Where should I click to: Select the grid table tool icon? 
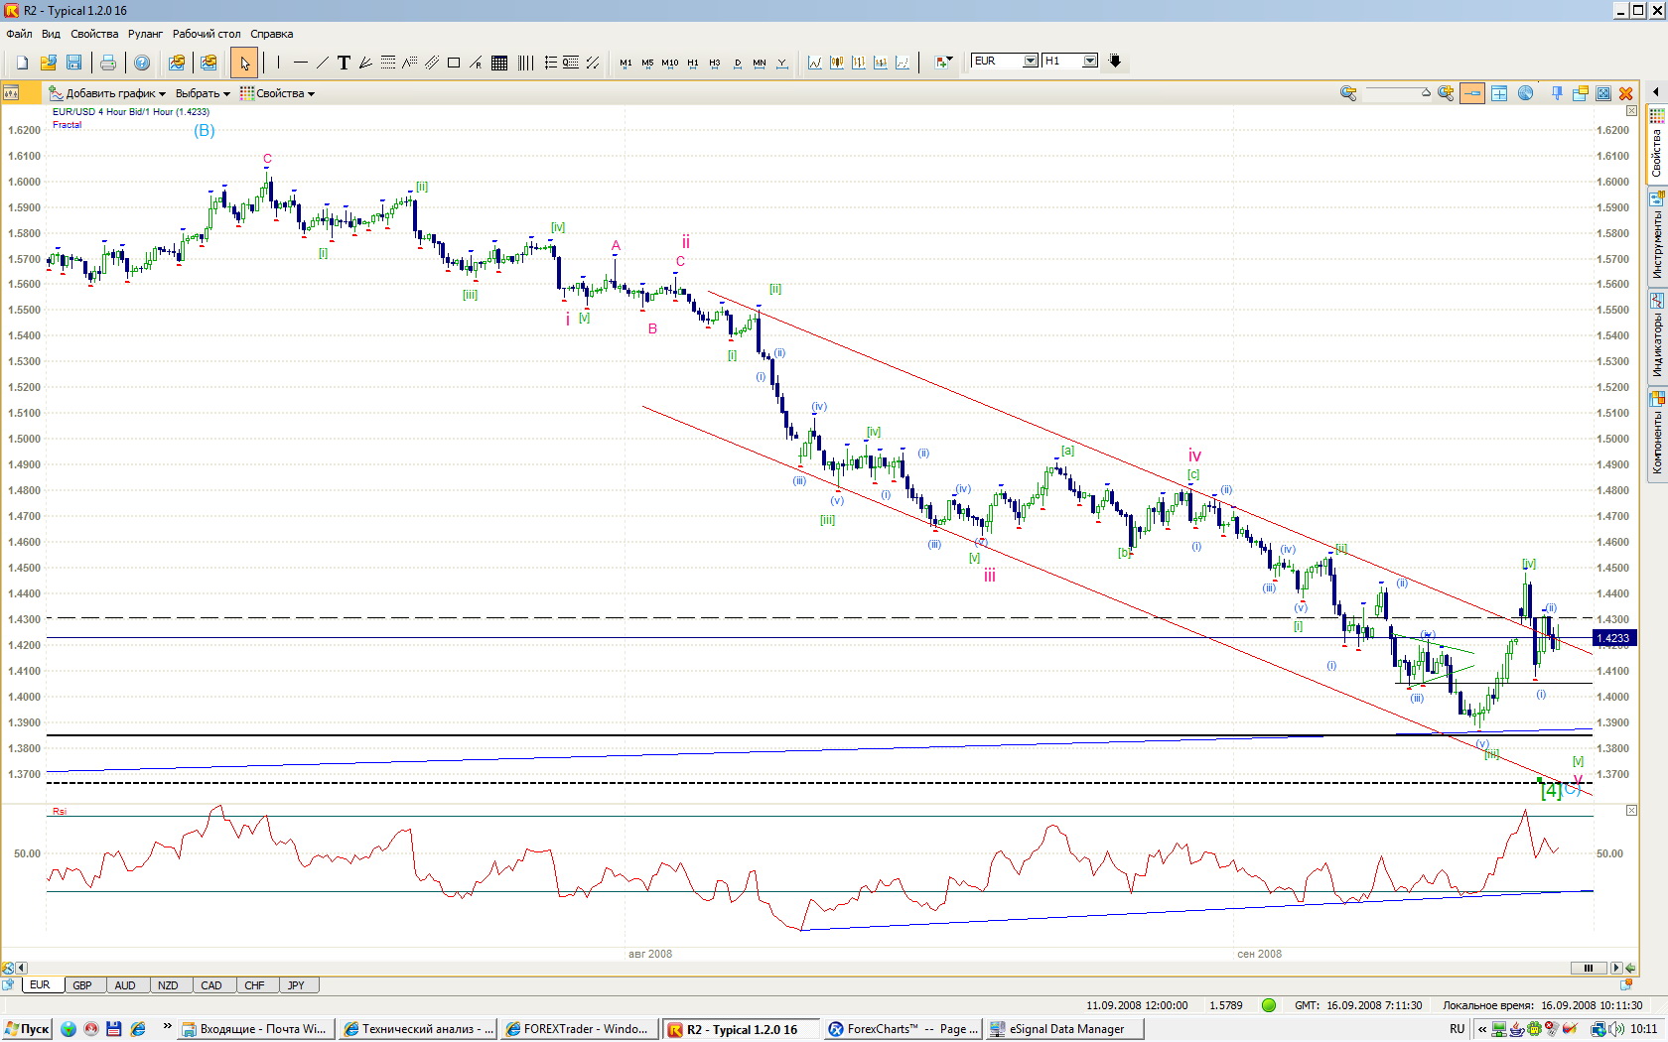pyautogui.click(x=499, y=63)
